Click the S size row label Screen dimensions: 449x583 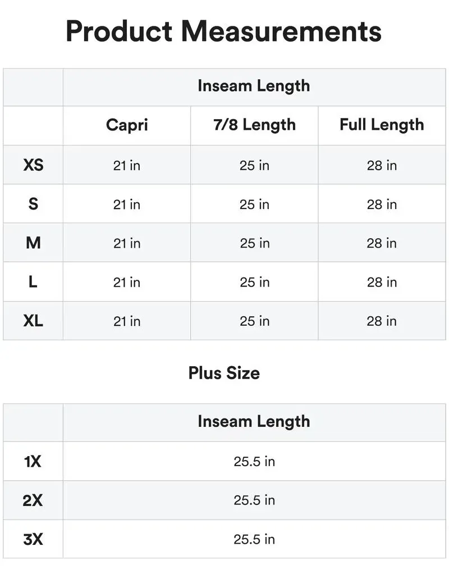[x=33, y=204]
